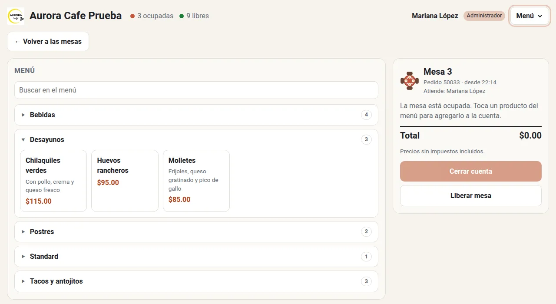This screenshot has height=304, width=556.
Task: Expand the Postres category
Action: (196, 232)
